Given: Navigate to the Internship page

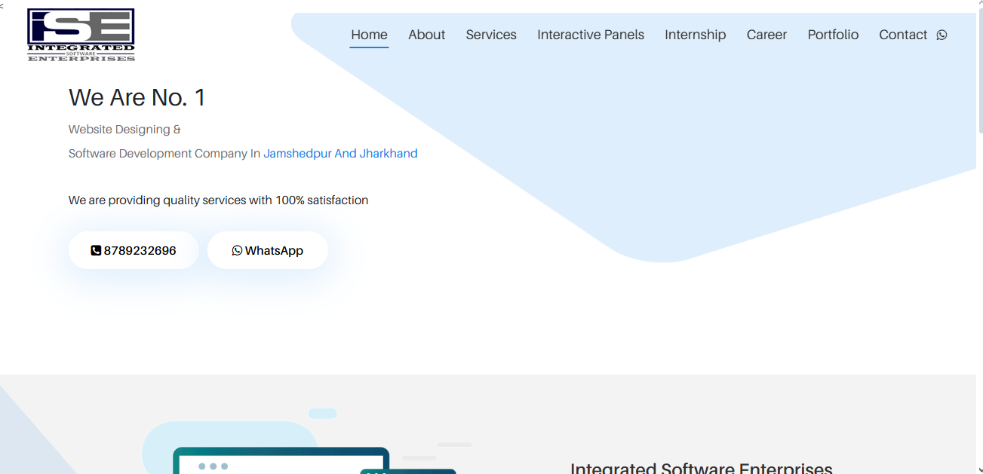Looking at the screenshot, I should pos(695,35).
